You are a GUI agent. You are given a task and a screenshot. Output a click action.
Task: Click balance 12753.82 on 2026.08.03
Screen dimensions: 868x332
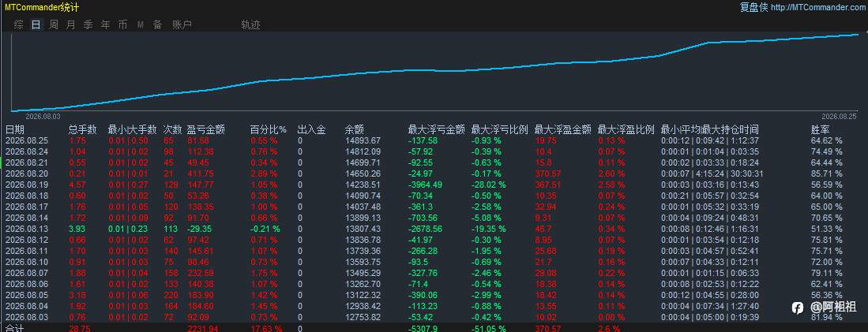pos(363,317)
